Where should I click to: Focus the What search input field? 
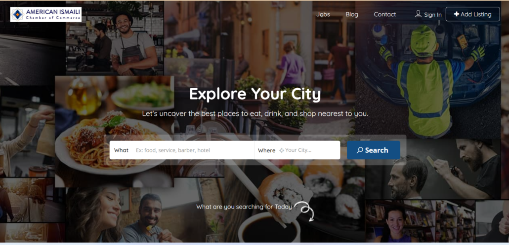(193, 150)
